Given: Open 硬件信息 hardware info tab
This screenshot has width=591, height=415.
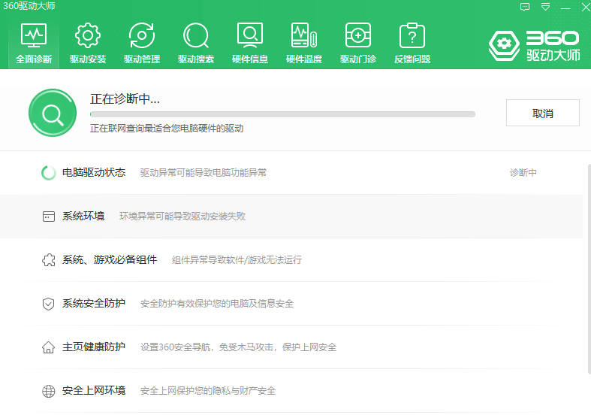Looking at the screenshot, I should (x=250, y=44).
